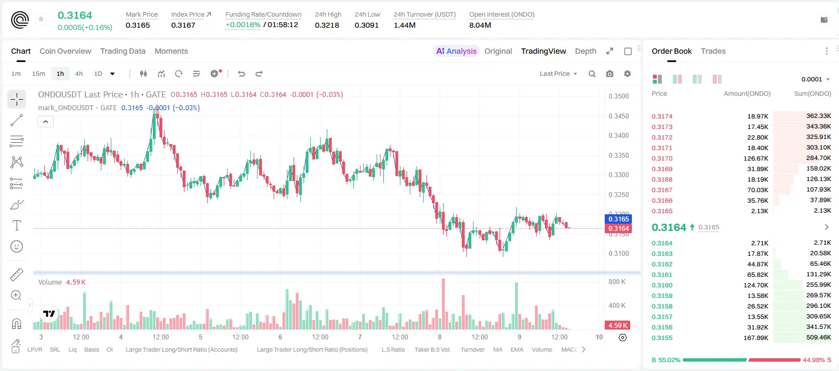
Task: Favorite the pair with the star icon
Action: coord(41,19)
